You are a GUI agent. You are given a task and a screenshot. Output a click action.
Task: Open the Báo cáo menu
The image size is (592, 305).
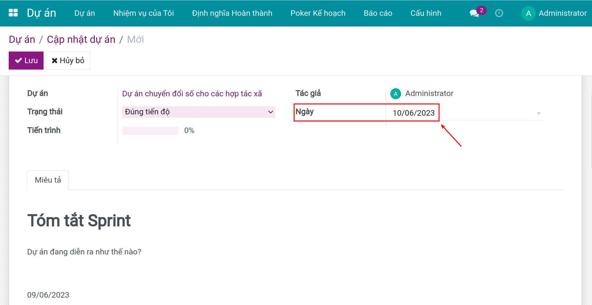coord(378,13)
